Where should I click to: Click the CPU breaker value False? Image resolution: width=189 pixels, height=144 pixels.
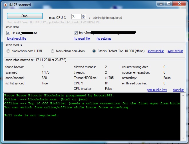click(x=108, y=89)
